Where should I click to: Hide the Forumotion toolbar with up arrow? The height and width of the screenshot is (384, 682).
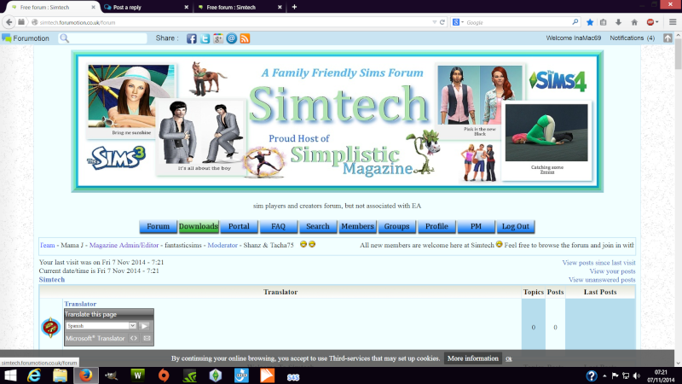coord(668,38)
